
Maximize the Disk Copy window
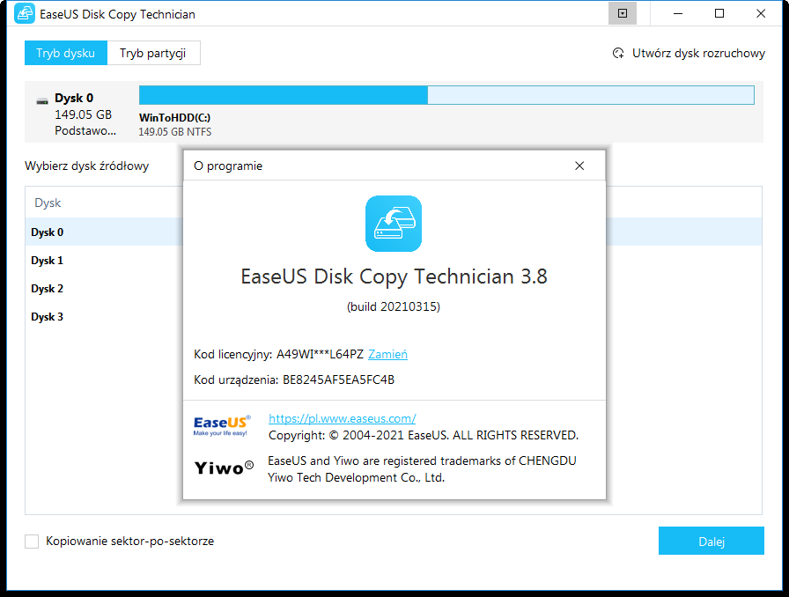click(719, 13)
